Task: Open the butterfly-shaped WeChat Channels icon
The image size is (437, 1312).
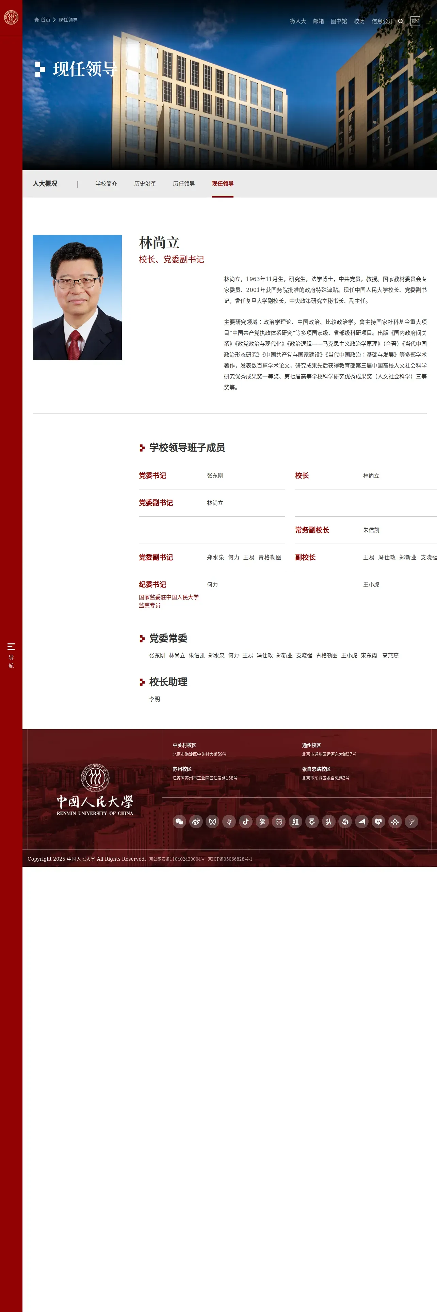Action: click(x=213, y=822)
